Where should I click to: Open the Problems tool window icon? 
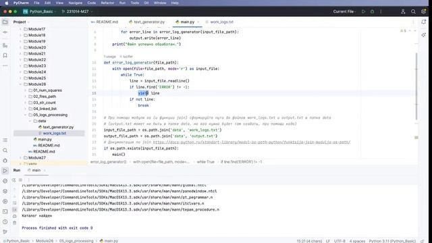(x=5, y=222)
